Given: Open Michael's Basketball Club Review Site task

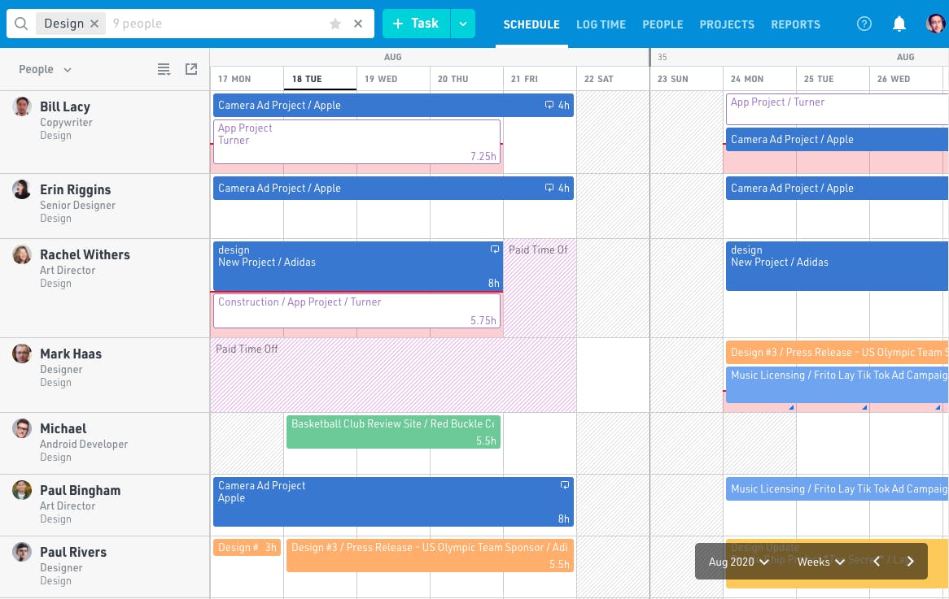Looking at the screenshot, I should coord(393,432).
